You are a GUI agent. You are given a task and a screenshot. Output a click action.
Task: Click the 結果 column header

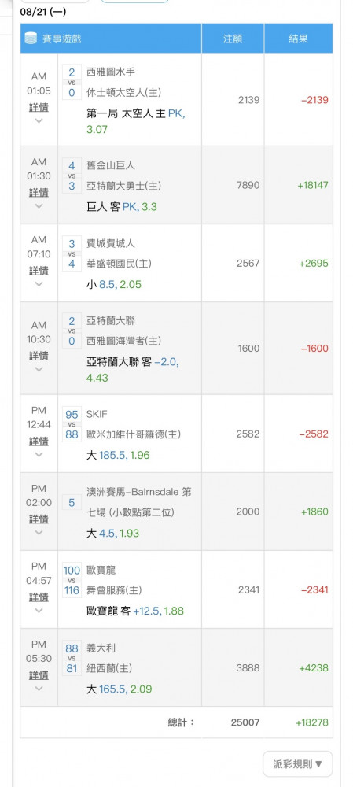[x=298, y=38]
